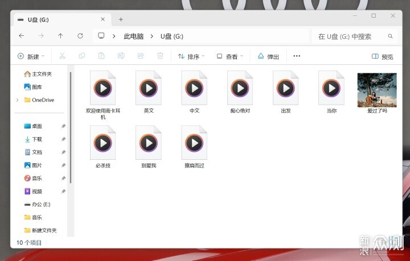Close the U盘 (G:) tab

102,19
